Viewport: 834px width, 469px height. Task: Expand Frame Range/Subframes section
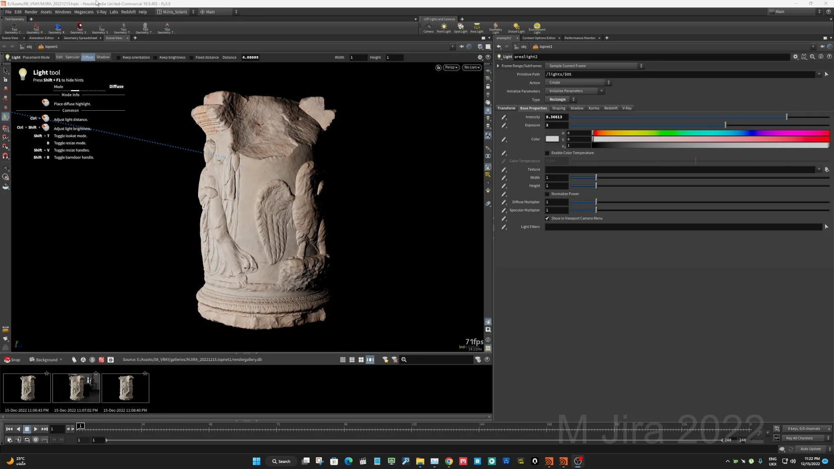[x=498, y=66]
